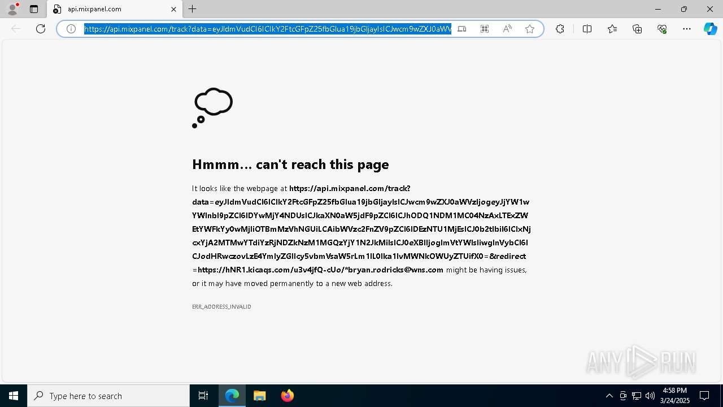The width and height of the screenshot is (723, 407).
Task: Click the Meet Now tray icon
Action: click(623, 396)
